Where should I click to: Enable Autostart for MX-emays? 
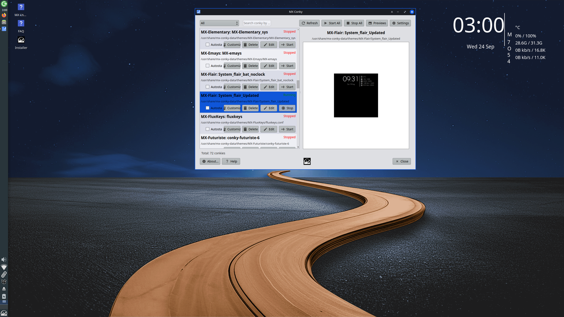208,66
